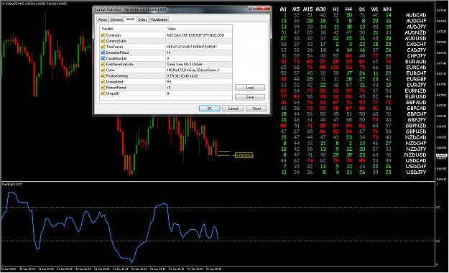This screenshot has width=449, height=273.
Task: Open the AUDUSD,M15 chart title dropdown triangle
Action: point(3,4)
